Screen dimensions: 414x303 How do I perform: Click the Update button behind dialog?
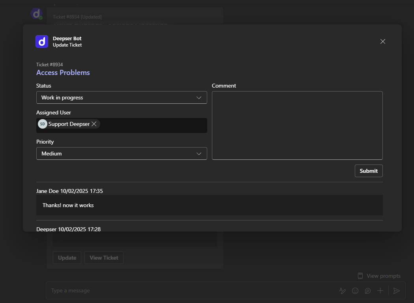(x=67, y=258)
